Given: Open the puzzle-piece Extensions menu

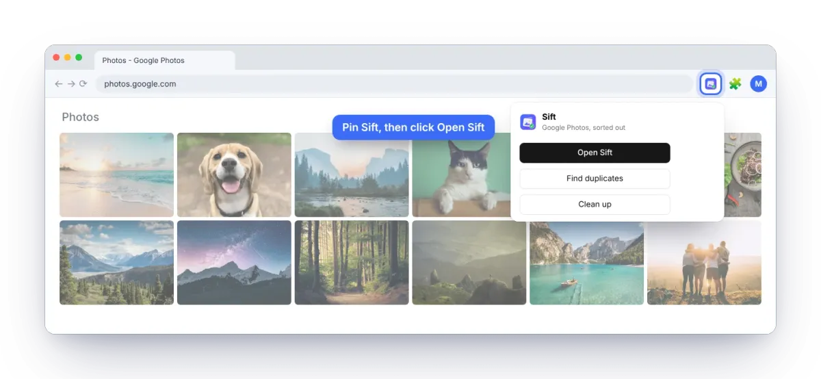Looking at the screenshot, I should (x=735, y=83).
